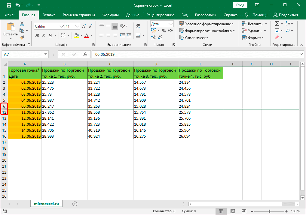Click the insert function fx icon
The width and height of the screenshot is (306, 215).
[85, 54]
